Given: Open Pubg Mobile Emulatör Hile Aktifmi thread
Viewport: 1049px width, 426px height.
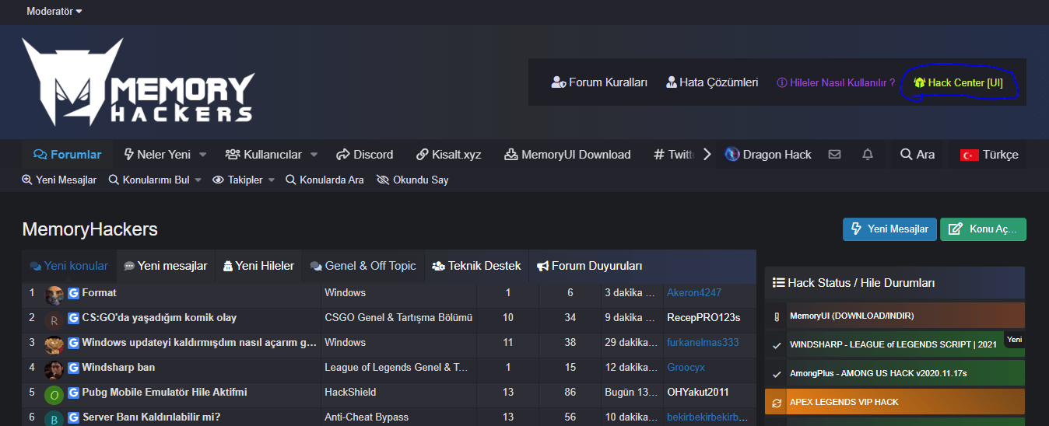Looking at the screenshot, I should coord(164,393).
